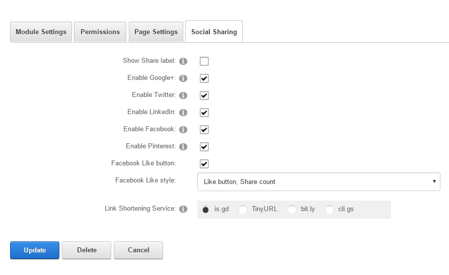This screenshot has width=449, height=275.
Task: Click info icon next to Enable Pinterest
Action: [183, 147]
